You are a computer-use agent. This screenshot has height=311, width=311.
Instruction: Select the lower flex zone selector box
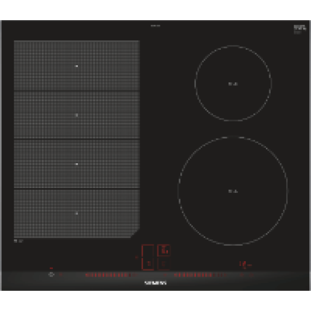point(148,264)
